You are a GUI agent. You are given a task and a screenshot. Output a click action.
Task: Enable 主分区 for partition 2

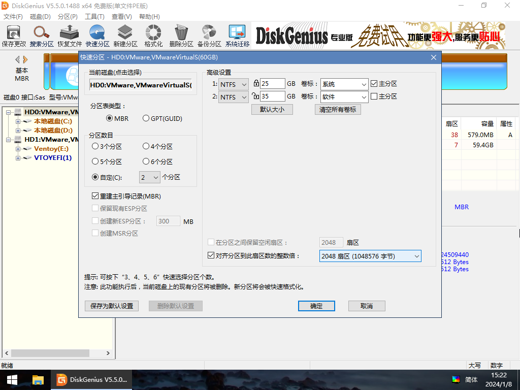click(374, 96)
